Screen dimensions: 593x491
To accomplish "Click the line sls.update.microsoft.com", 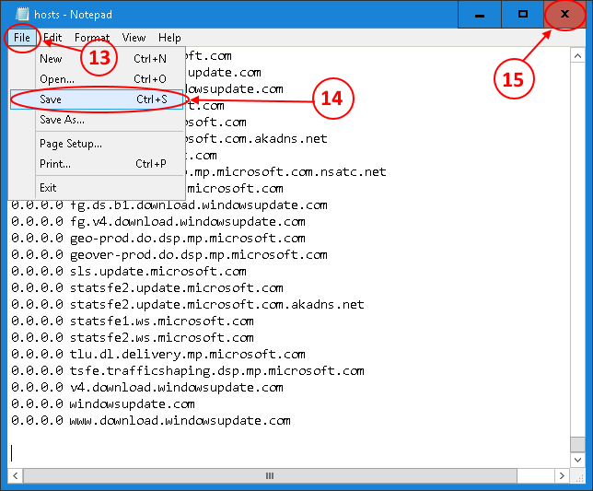I will coord(129,272).
